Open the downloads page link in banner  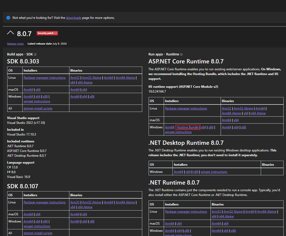[74, 18]
